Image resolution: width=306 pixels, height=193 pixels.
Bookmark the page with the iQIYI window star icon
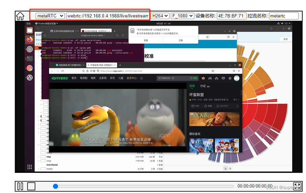coord(213,71)
